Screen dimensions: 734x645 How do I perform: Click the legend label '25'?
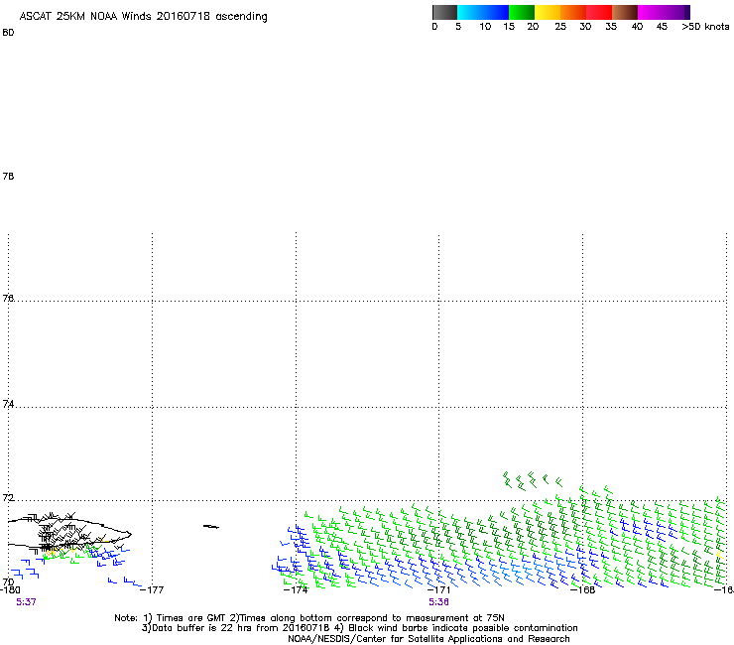point(560,27)
